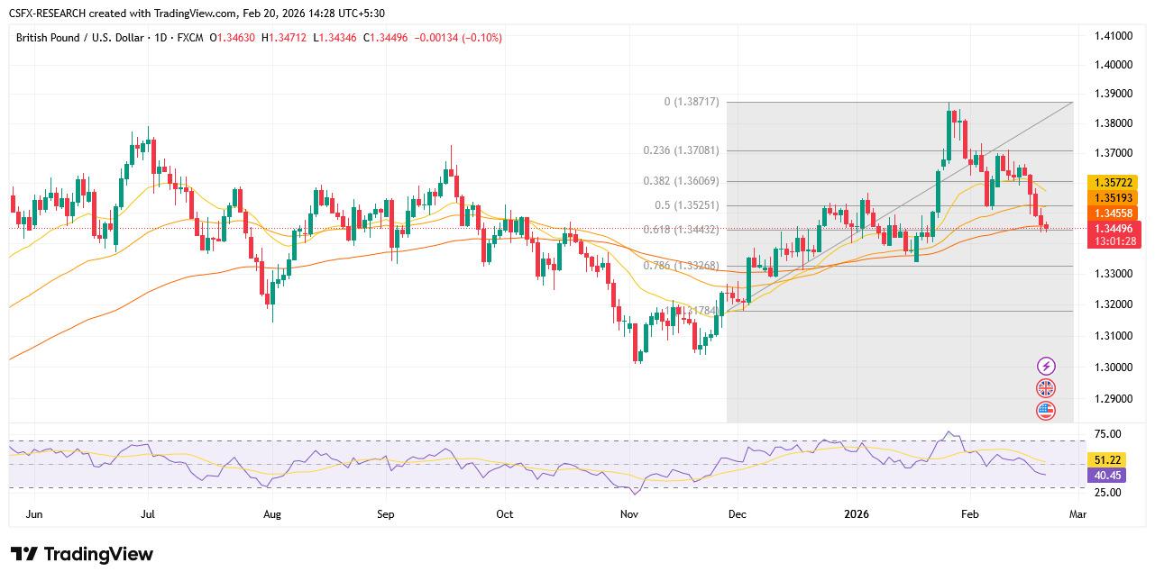
Task: Click the 1.41000 price scale value
Action: click(x=1114, y=34)
